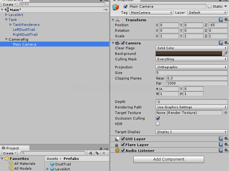Open Transform component help book icon
Image resolution: width=229 pixels, height=171 pixels.
[221, 20]
